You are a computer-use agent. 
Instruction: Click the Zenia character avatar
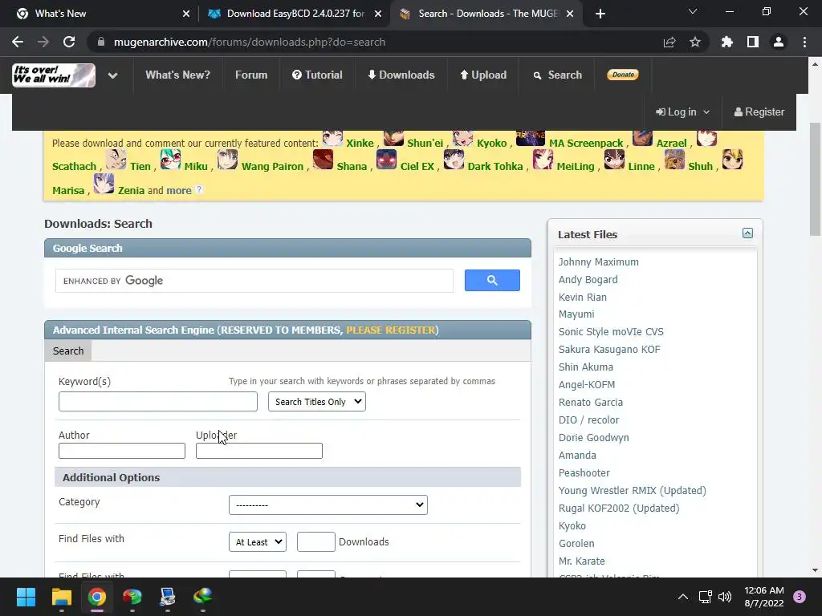click(104, 184)
